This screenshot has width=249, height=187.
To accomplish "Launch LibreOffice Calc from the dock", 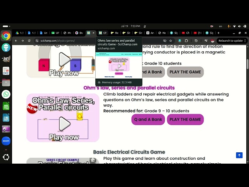I will [6, 106].
